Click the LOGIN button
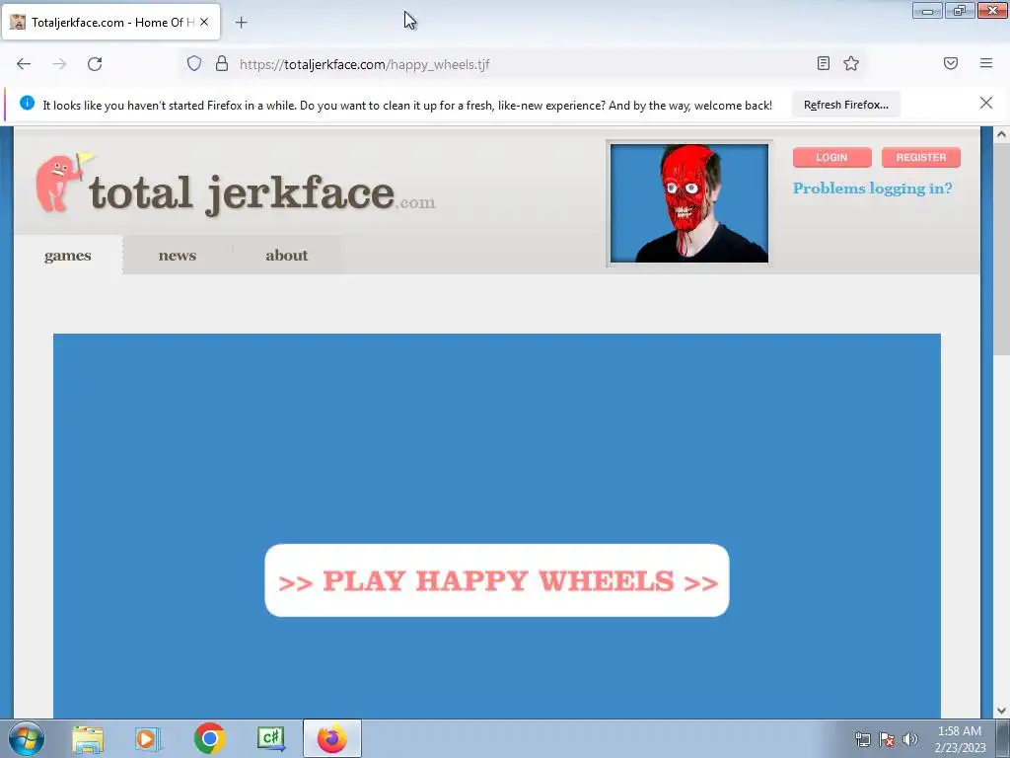 pos(831,157)
